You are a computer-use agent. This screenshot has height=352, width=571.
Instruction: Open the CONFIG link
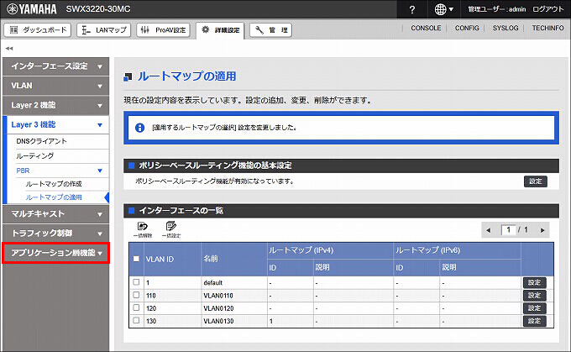pyautogui.click(x=467, y=28)
